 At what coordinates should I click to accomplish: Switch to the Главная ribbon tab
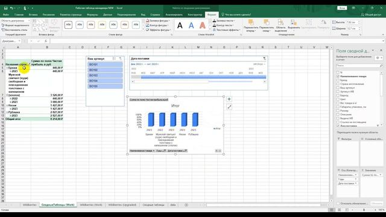pyautogui.click(x=19, y=14)
